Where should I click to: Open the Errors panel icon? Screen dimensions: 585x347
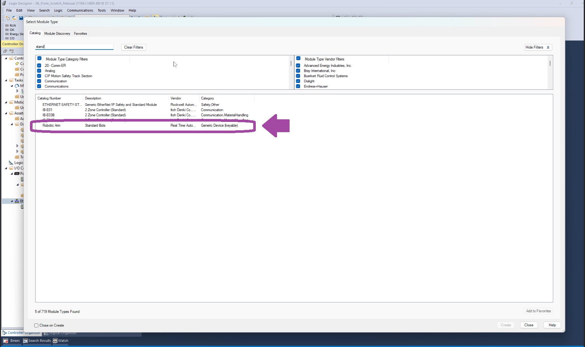5,341
